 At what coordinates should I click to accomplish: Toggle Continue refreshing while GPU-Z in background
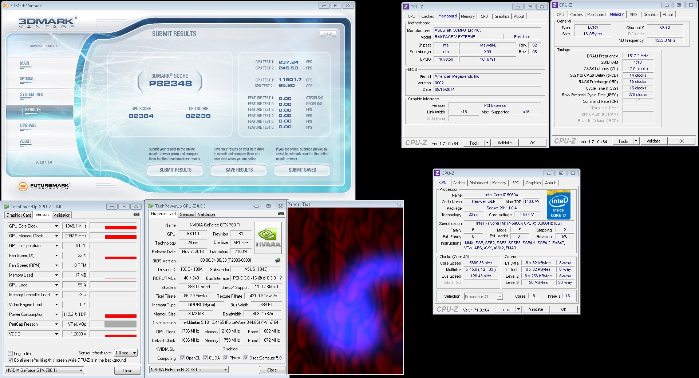(11, 360)
